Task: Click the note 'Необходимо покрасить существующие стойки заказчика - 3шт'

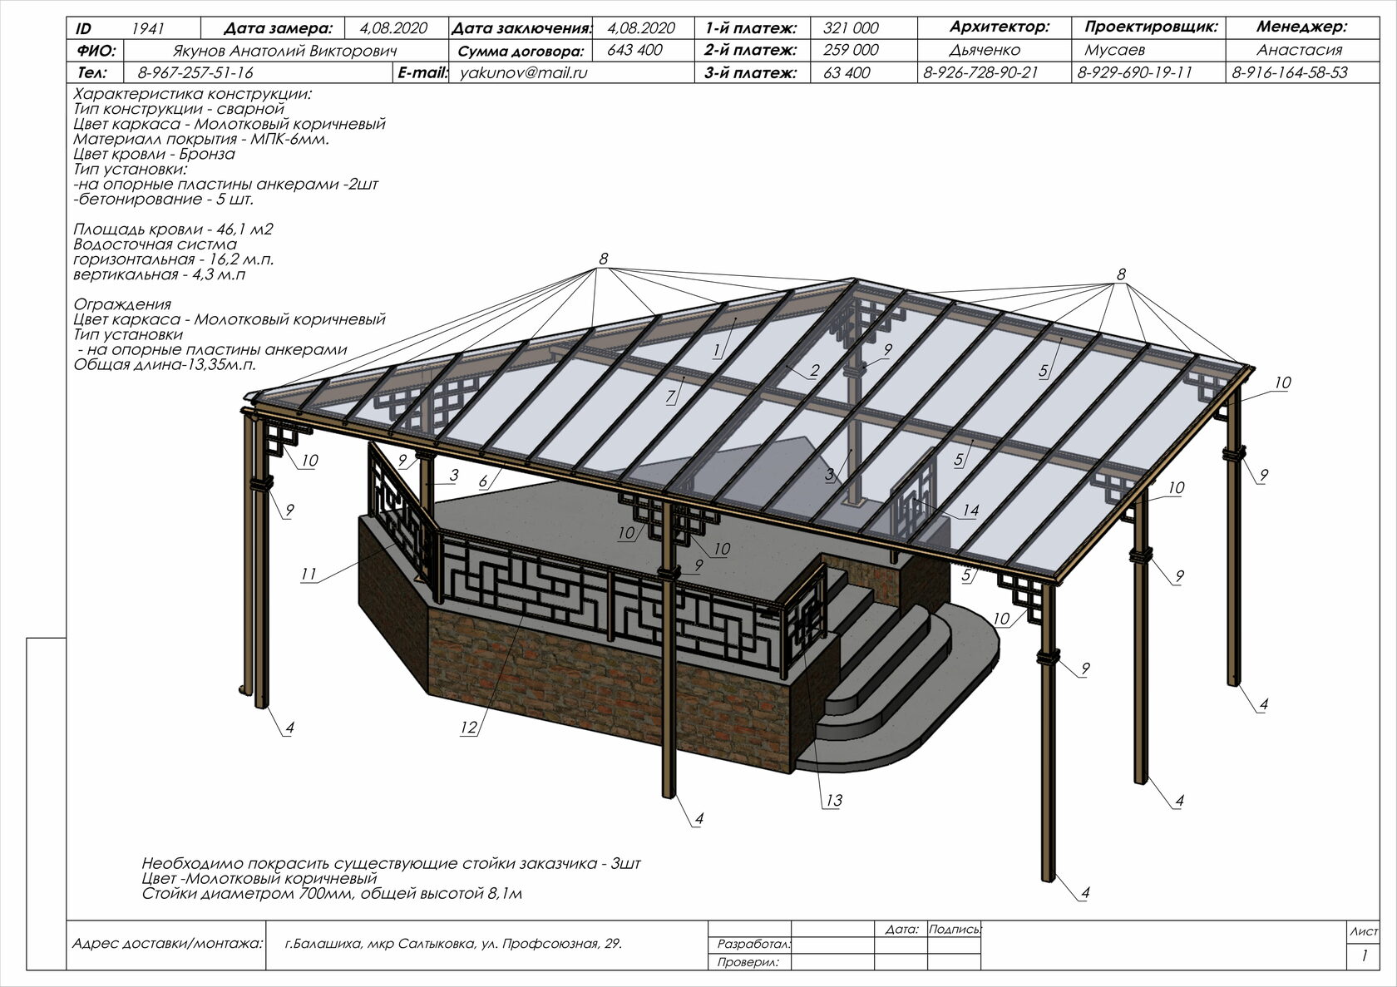Action: tap(392, 864)
